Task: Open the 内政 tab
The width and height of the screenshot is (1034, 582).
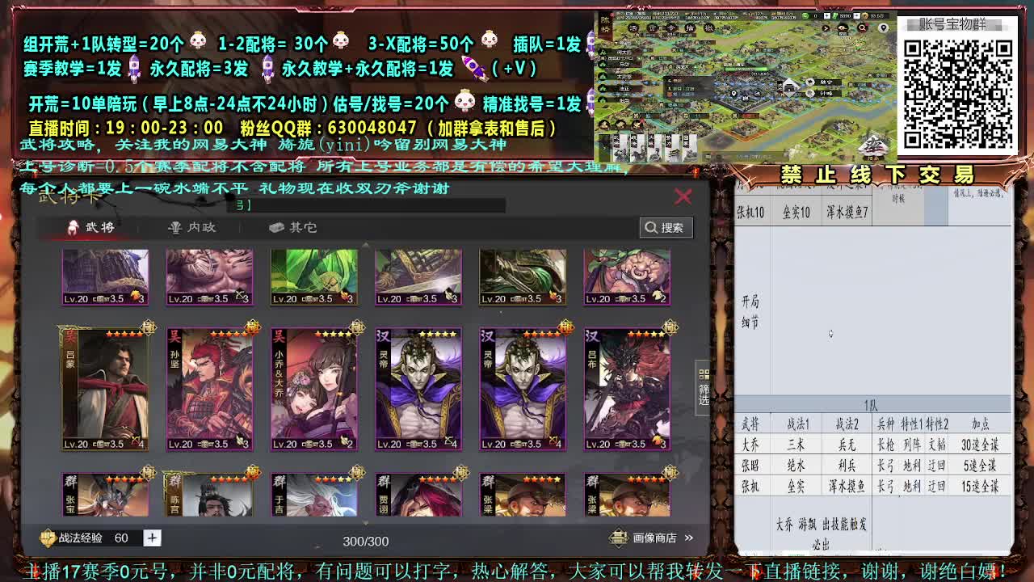Action: click(191, 227)
